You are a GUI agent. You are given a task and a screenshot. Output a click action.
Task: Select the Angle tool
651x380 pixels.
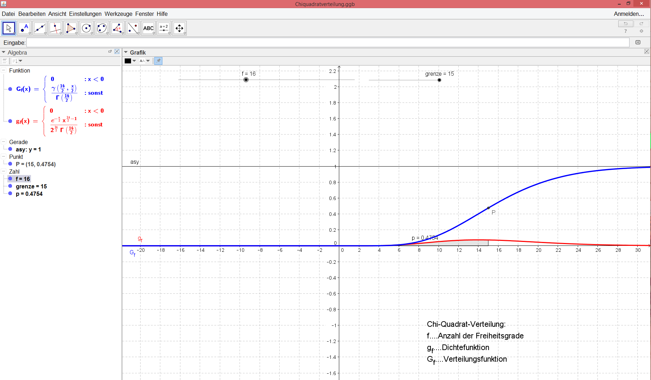117,28
